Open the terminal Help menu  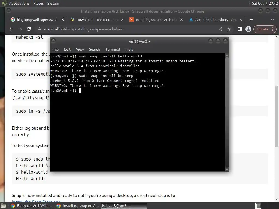(x=129, y=50)
